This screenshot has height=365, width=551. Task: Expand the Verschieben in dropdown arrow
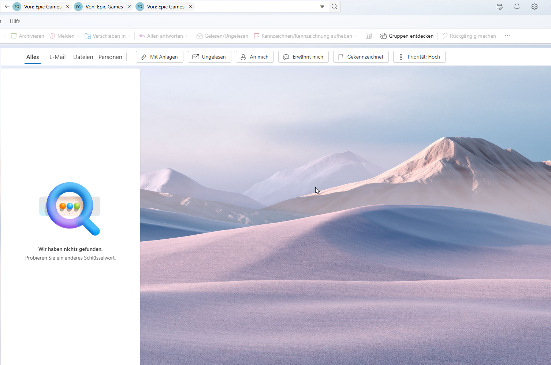pos(129,36)
